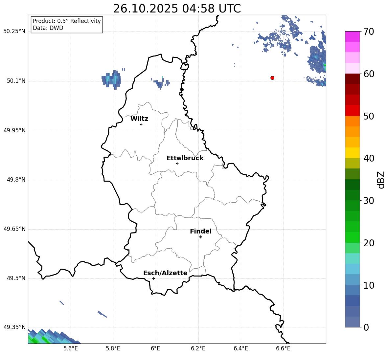Click the orange band just below 50 dBZ
389x355 pixels.
tap(352, 121)
